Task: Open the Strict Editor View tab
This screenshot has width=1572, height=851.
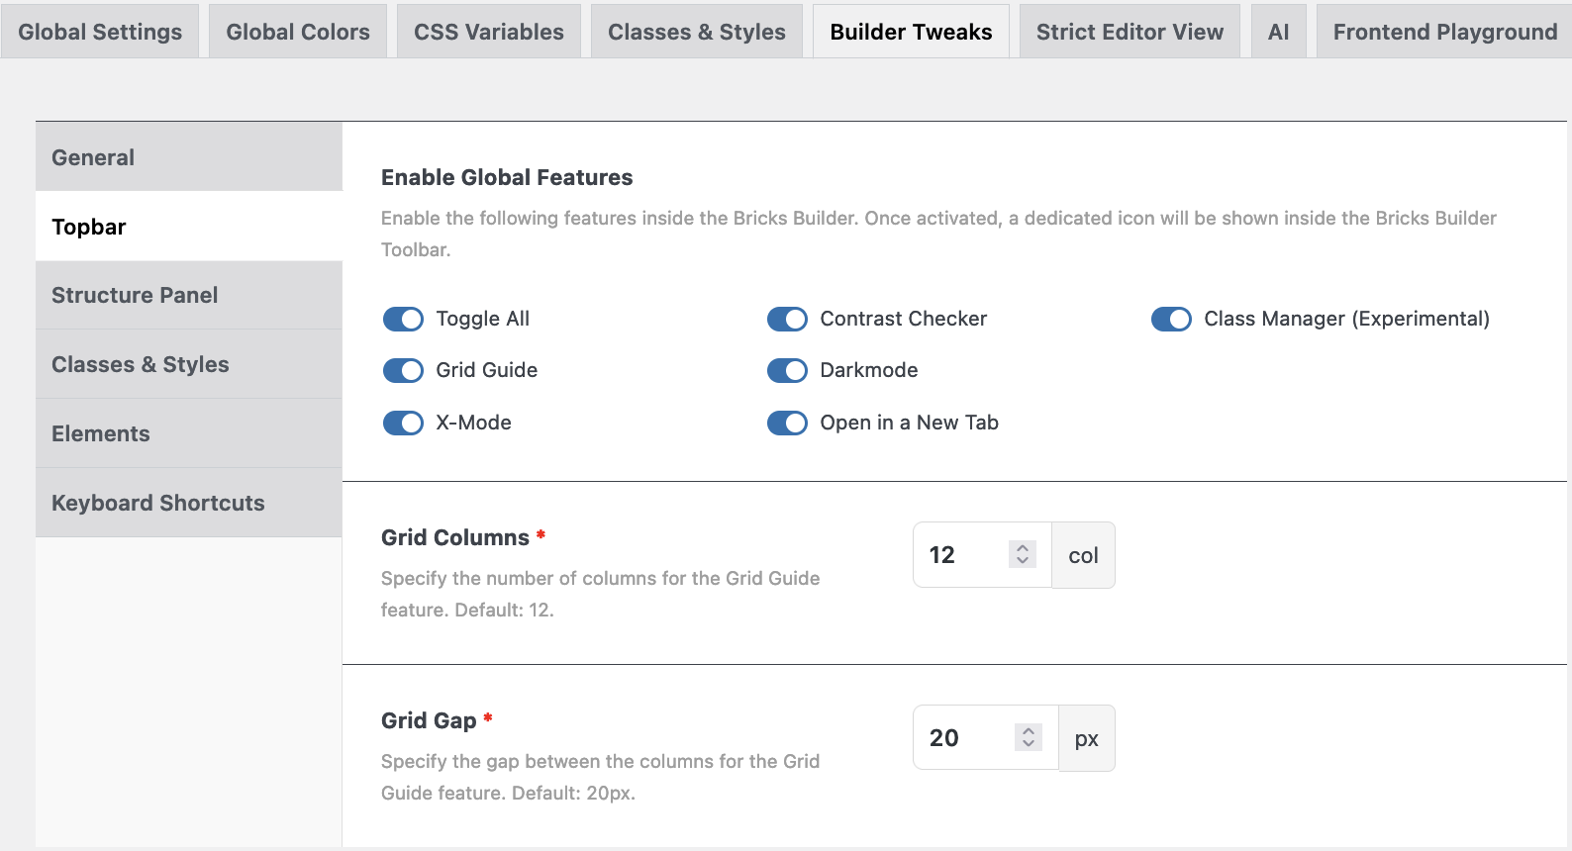Action: coord(1130,32)
